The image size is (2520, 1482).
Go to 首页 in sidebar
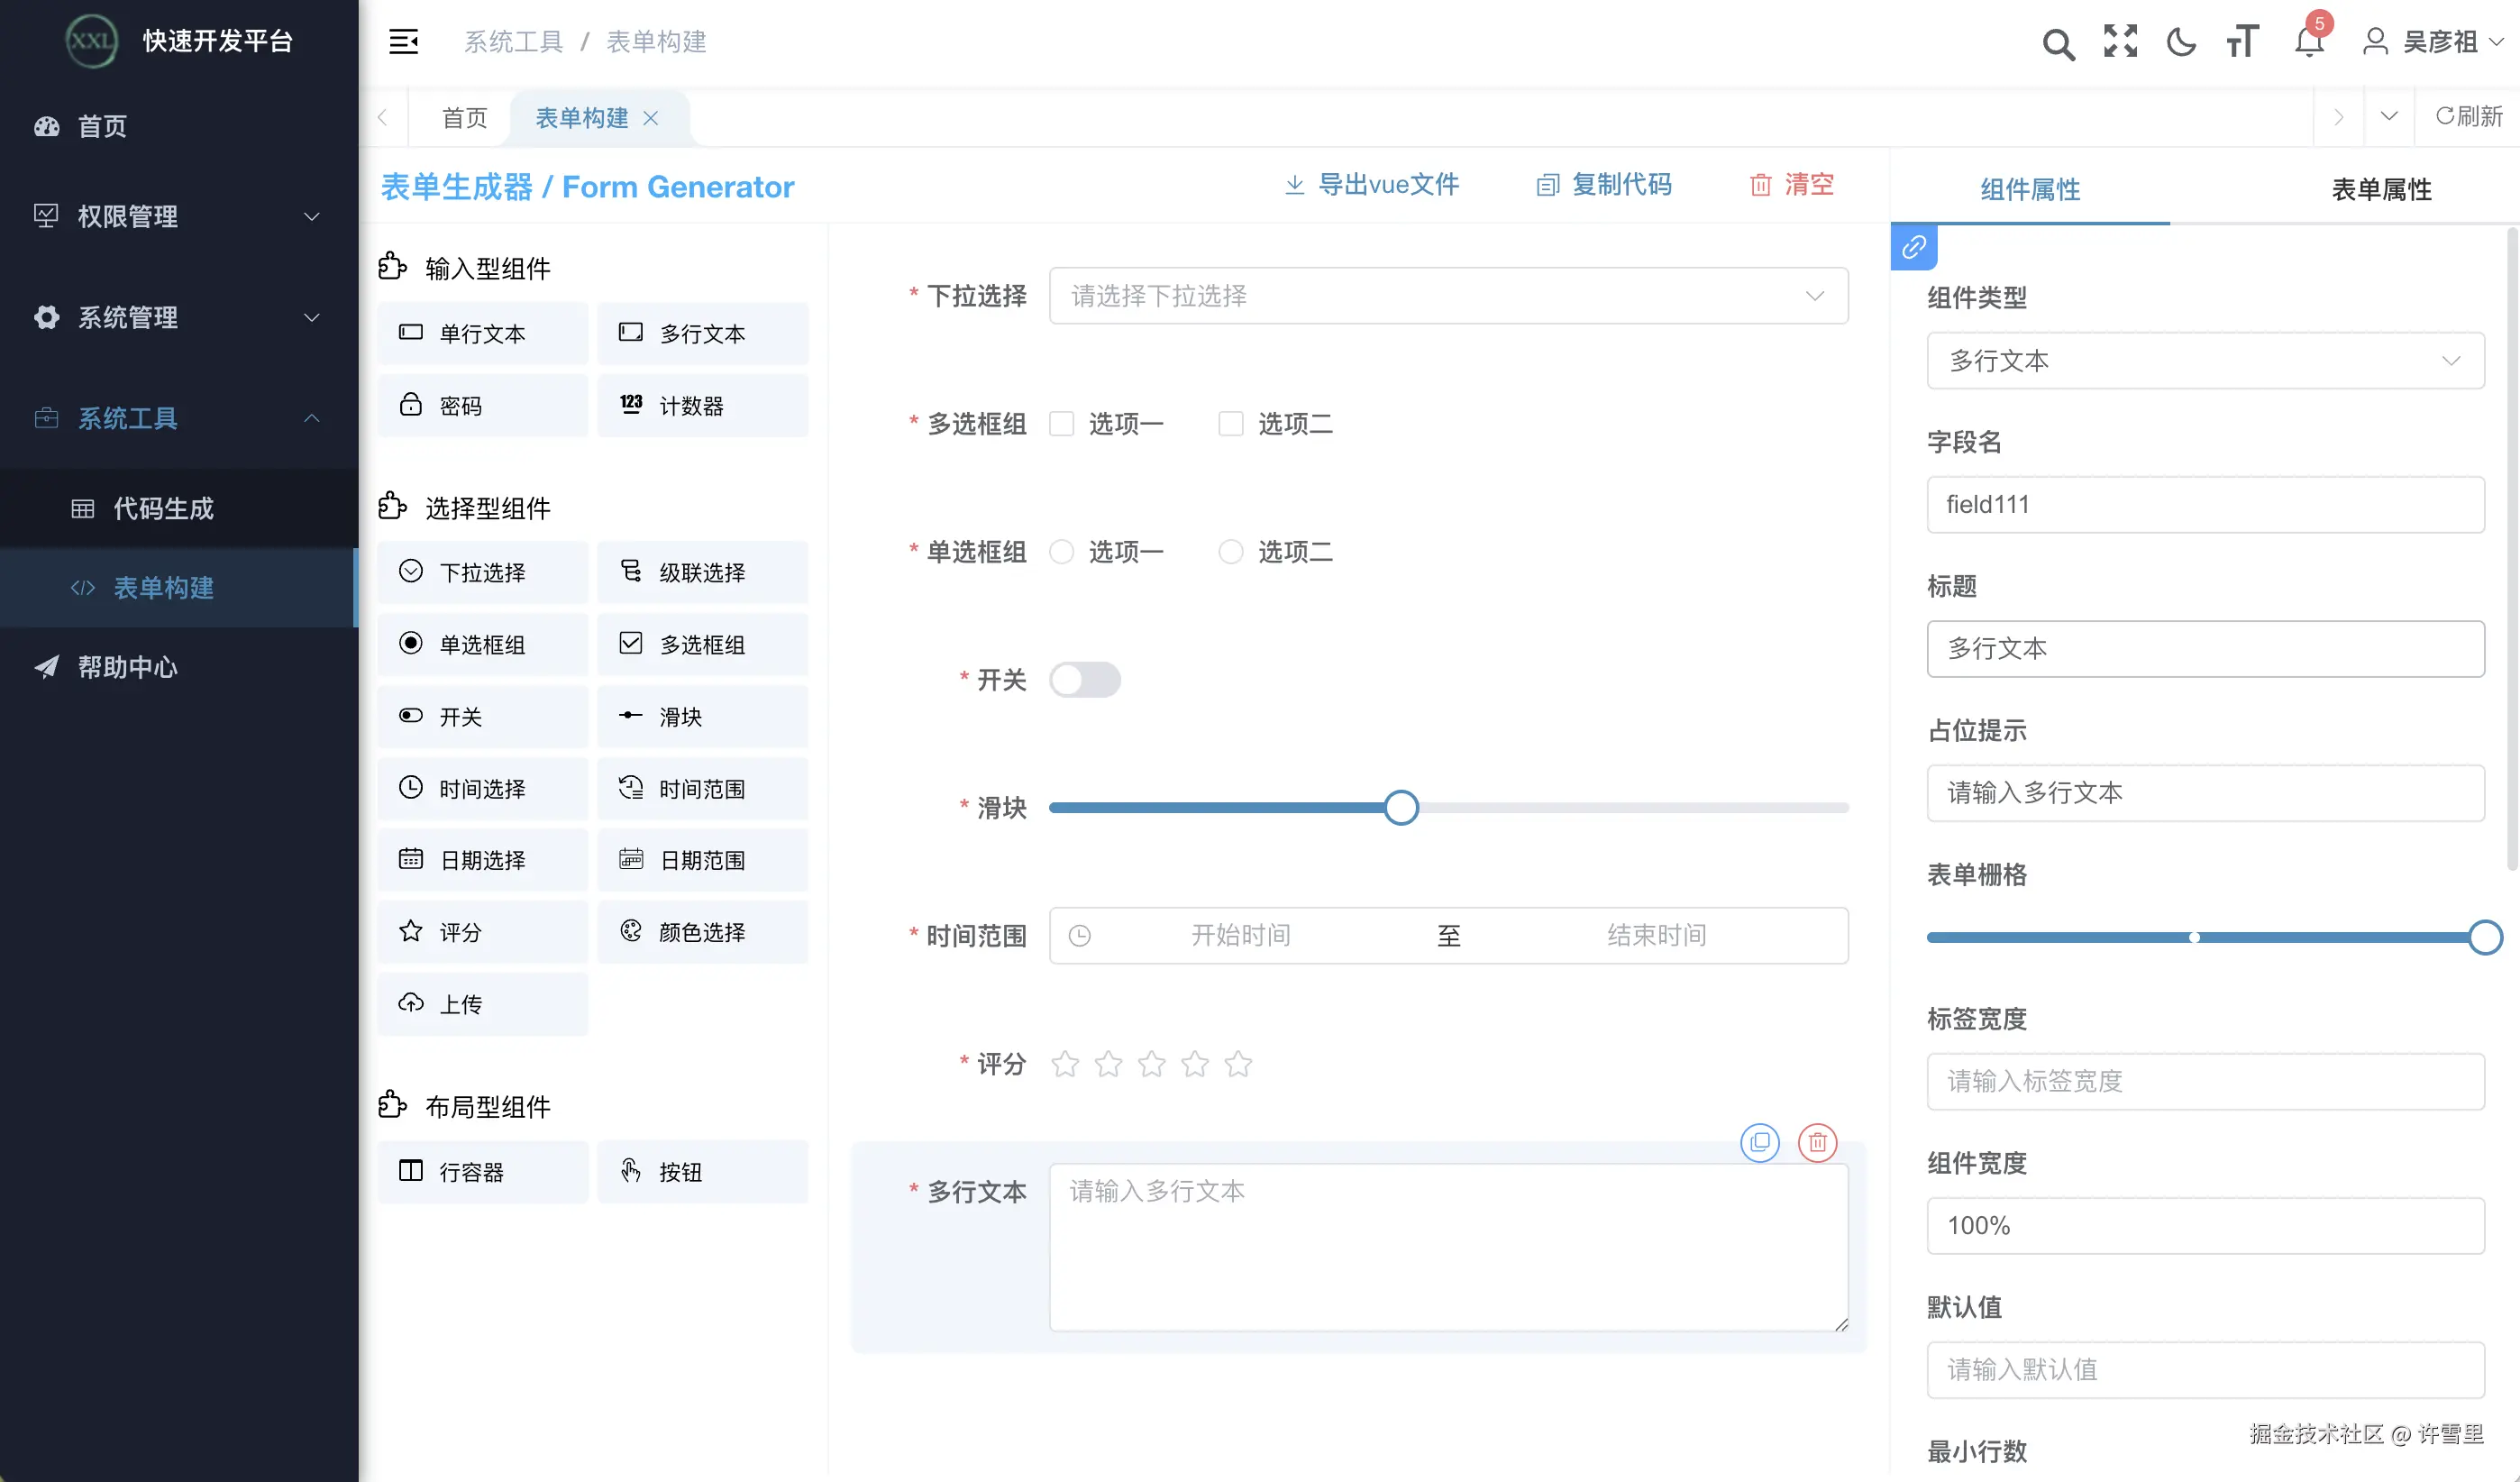(x=179, y=126)
